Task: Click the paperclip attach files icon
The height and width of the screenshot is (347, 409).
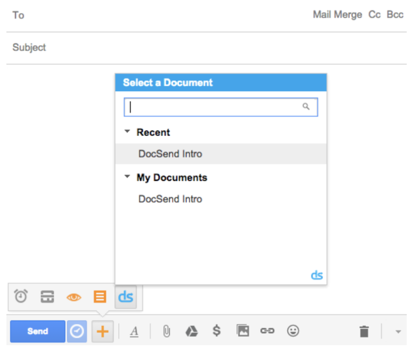Action: pos(167,331)
